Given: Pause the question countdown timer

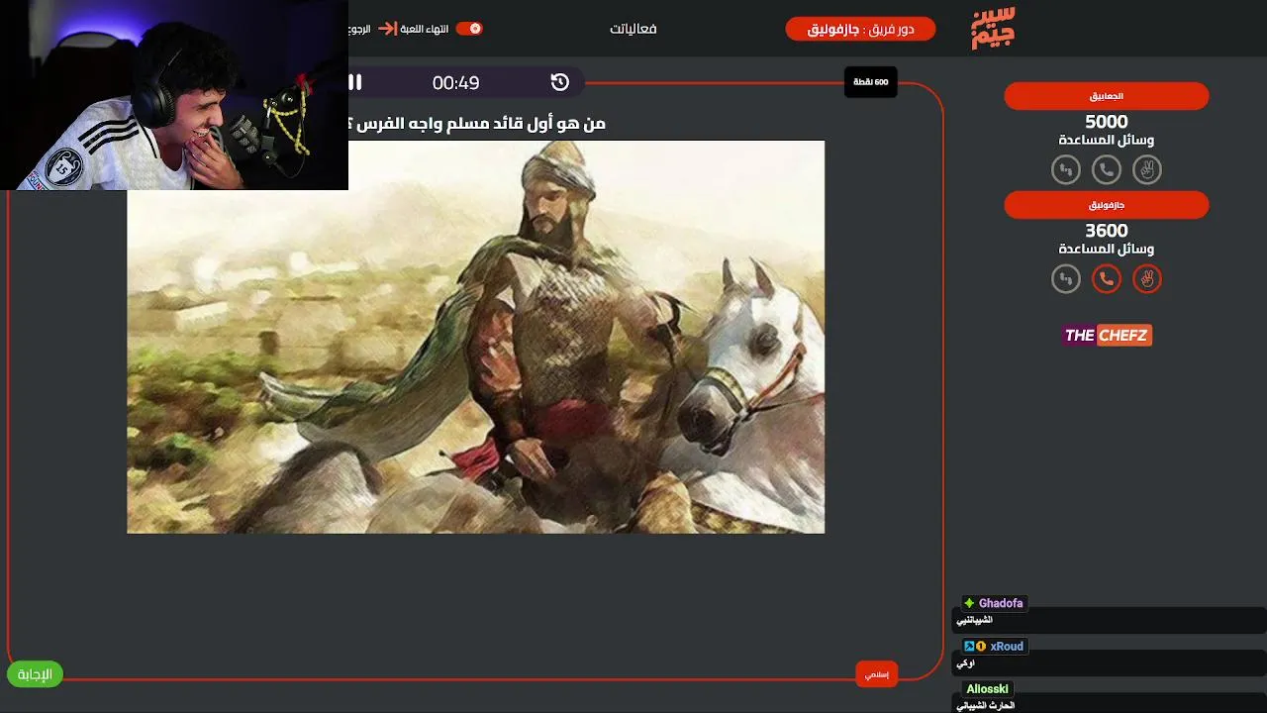Looking at the screenshot, I should tap(355, 82).
